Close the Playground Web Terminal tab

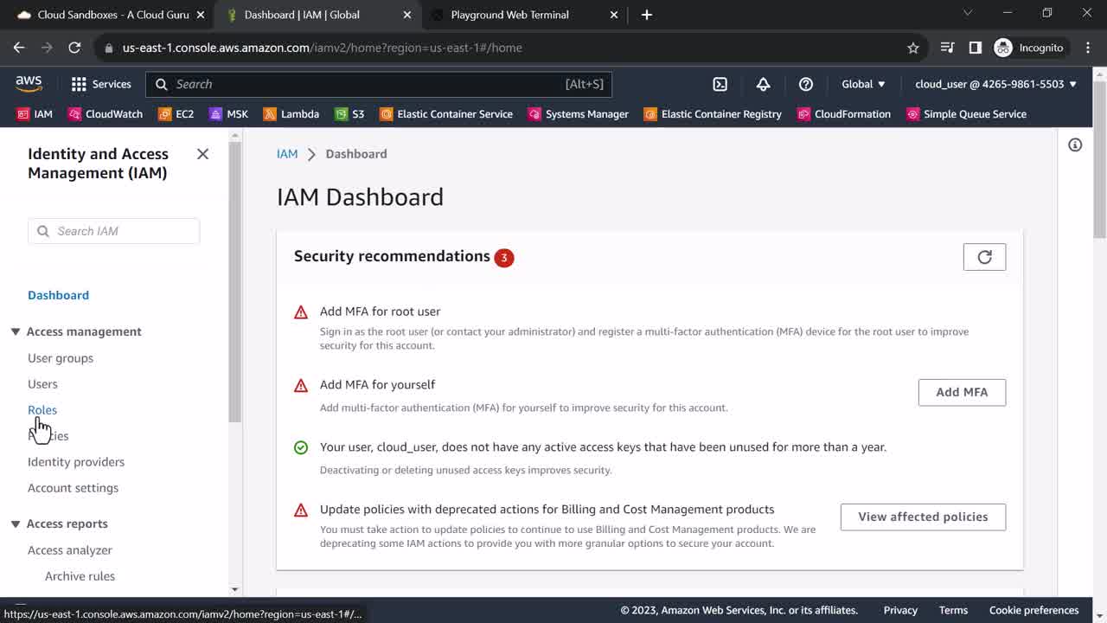tap(614, 15)
